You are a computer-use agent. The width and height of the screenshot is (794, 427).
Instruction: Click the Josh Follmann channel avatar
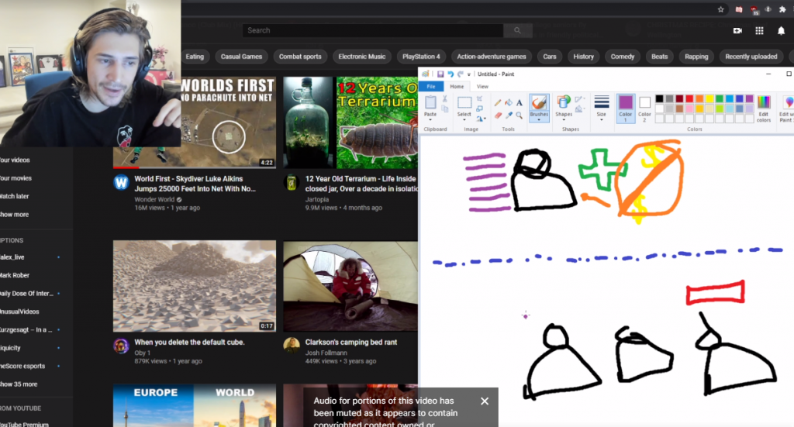pyautogui.click(x=292, y=346)
